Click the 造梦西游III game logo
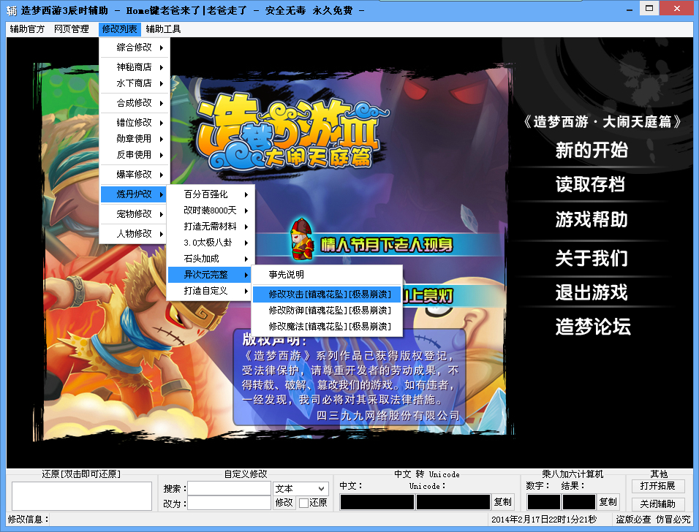The width and height of the screenshot is (699, 532). (291, 132)
